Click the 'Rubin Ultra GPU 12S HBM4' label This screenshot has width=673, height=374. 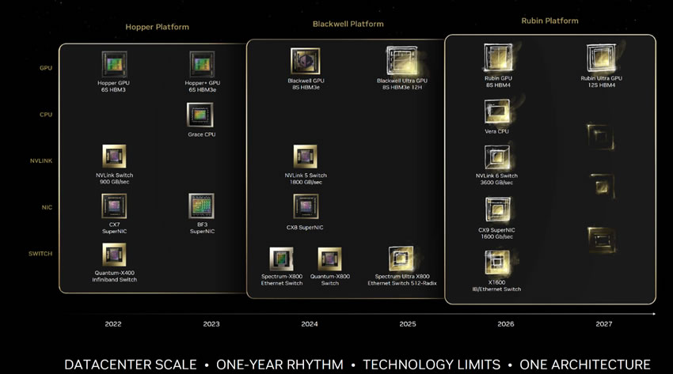[601, 81]
